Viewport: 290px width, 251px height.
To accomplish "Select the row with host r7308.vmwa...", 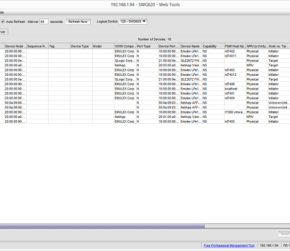I will (x=145, y=112).
